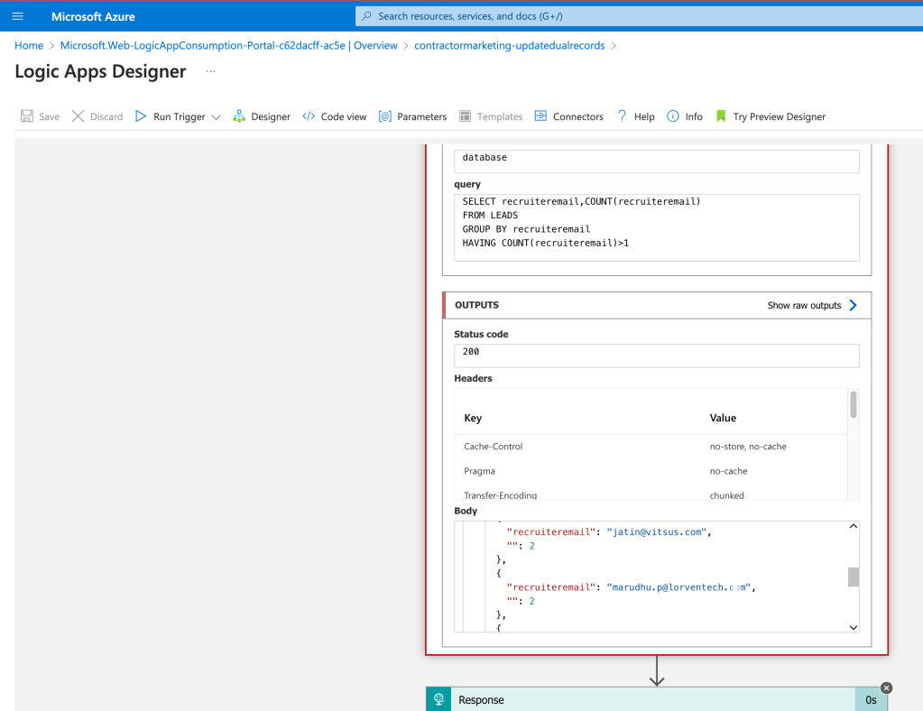Click the Microsoft Azure logo text
The height and width of the screenshot is (711, 923).
93,16
